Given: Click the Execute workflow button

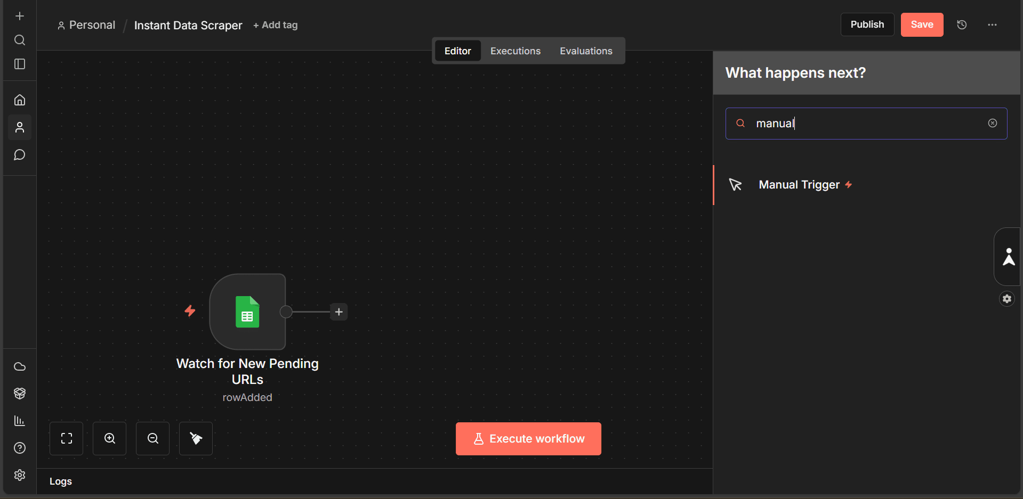Looking at the screenshot, I should coord(528,439).
